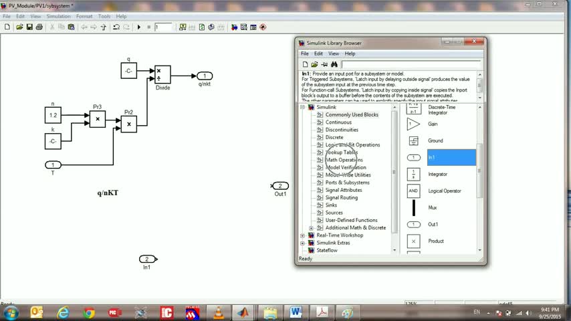Collapse the Simulink tree node
This screenshot has width=571, height=321.
coord(302,107)
